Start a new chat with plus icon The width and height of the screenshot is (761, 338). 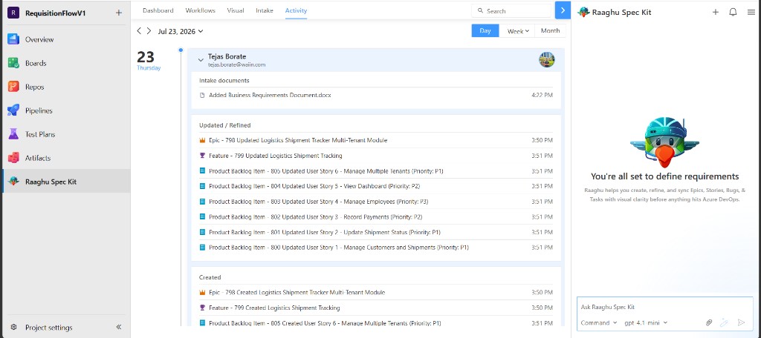716,12
